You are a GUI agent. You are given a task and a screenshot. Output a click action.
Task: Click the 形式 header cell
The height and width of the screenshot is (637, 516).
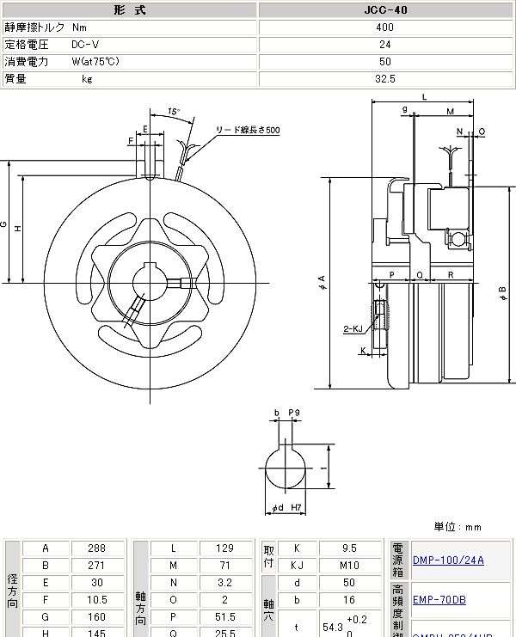(130, 10)
